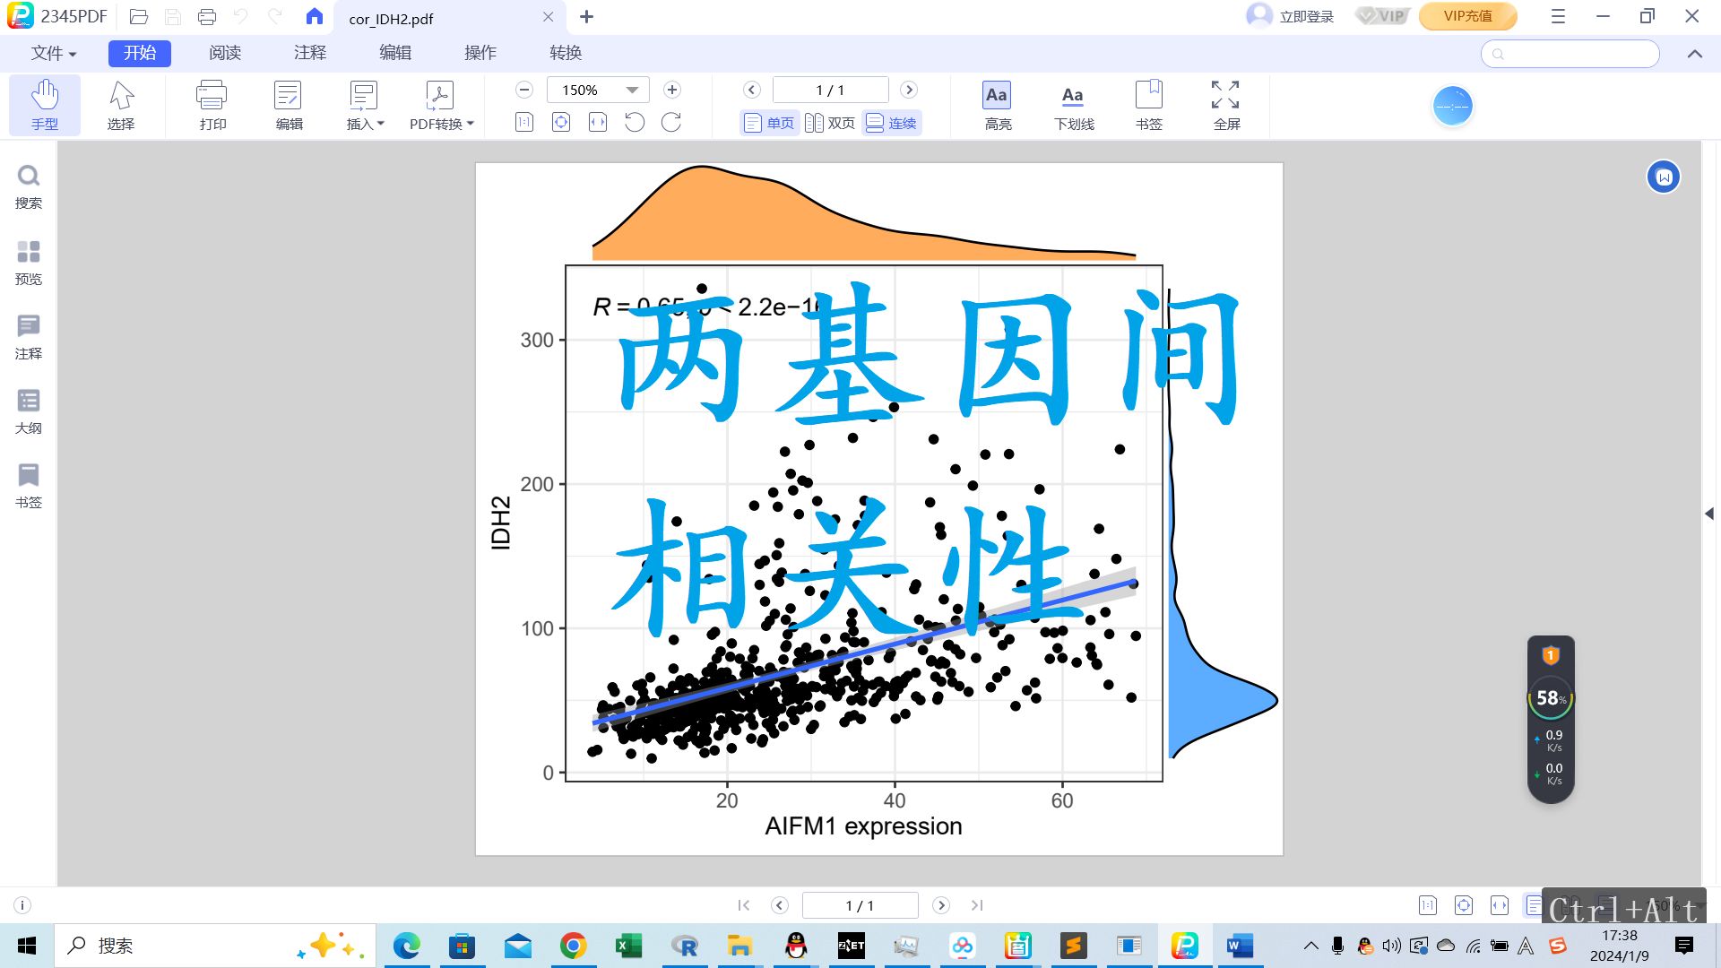Collapse the ribbon with the chevron
Image resolution: width=1721 pixels, height=968 pixels.
[1694, 54]
